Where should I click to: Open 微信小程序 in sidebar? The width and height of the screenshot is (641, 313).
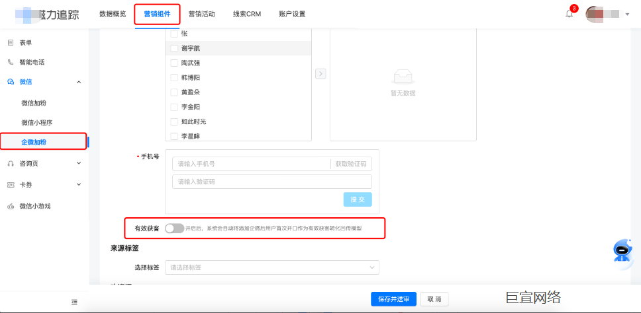[37, 123]
